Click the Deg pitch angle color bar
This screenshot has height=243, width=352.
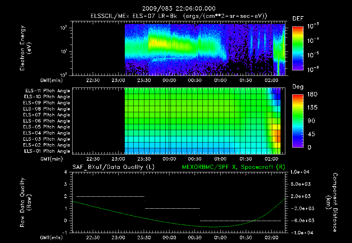pyautogui.click(x=298, y=121)
